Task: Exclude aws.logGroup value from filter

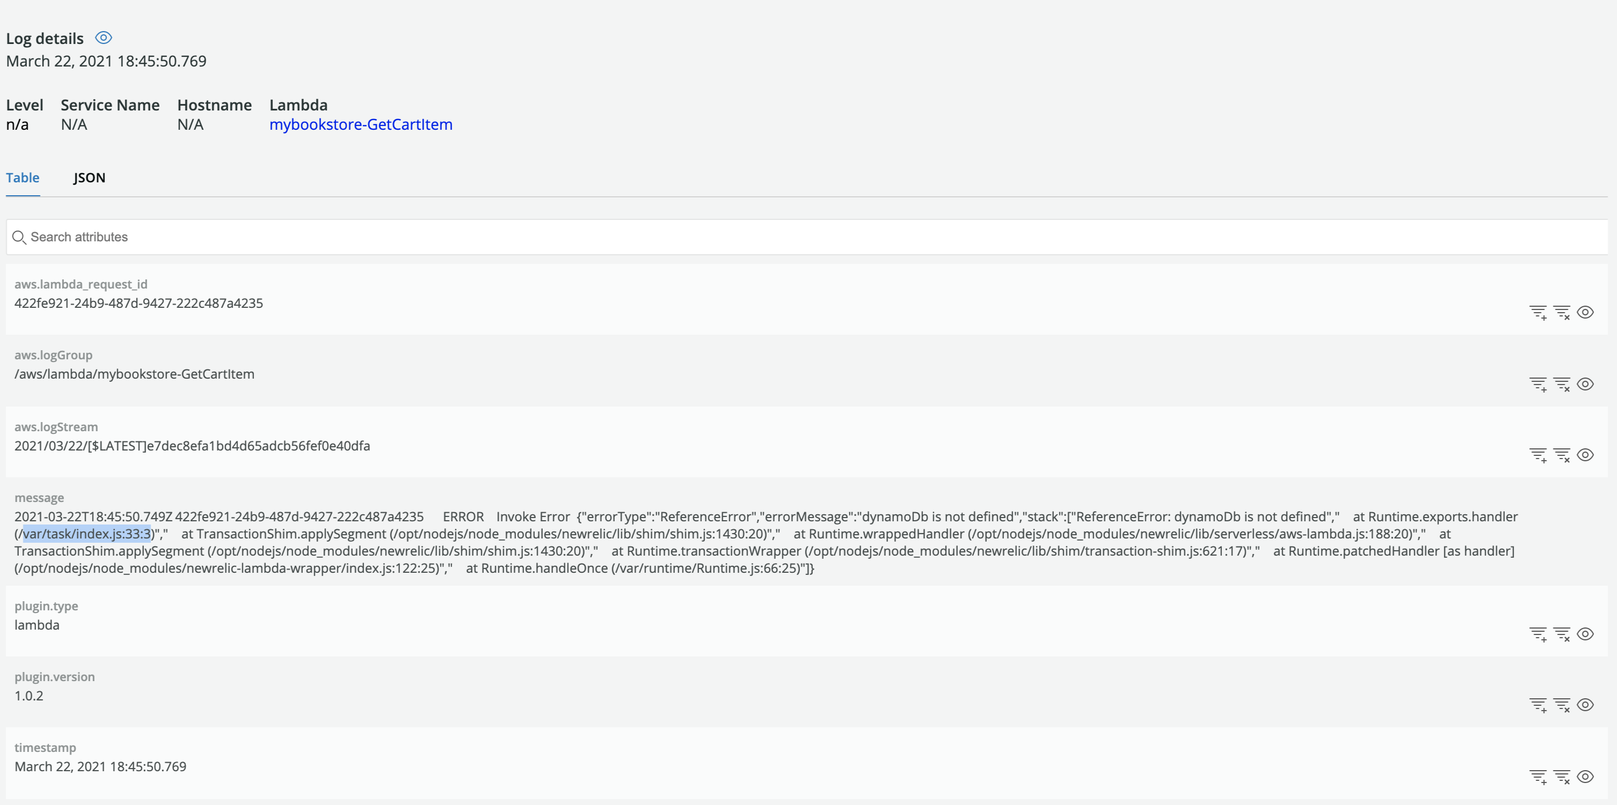Action: tap(1562, 385)
